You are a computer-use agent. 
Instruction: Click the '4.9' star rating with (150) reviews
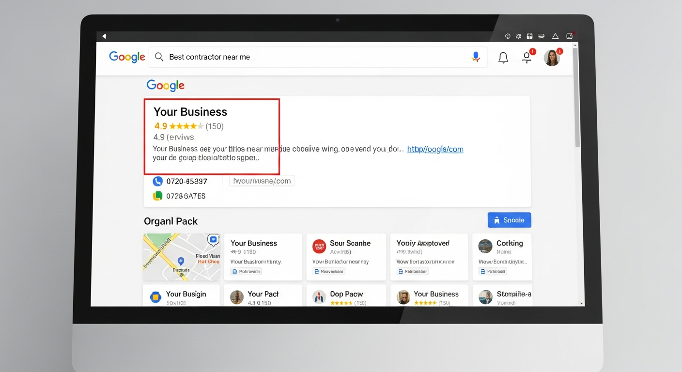click(x=189, y=126)
